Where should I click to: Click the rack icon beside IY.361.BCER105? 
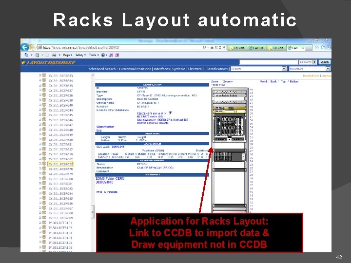click(x=44, y=243)
